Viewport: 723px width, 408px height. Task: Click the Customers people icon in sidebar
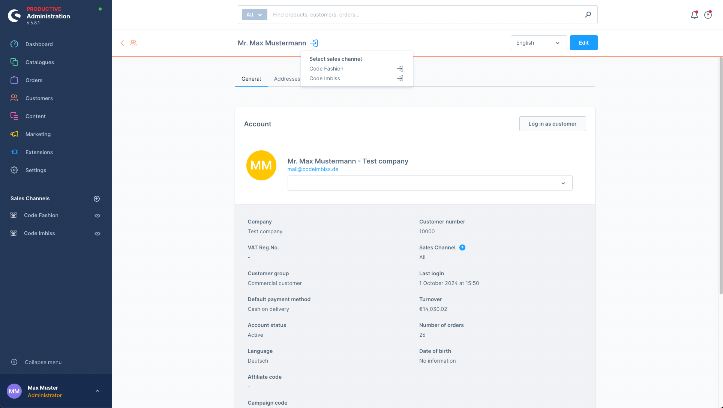14,98
